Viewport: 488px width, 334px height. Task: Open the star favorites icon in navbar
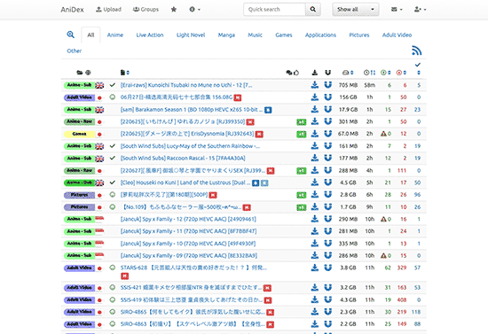coord(174,10)
